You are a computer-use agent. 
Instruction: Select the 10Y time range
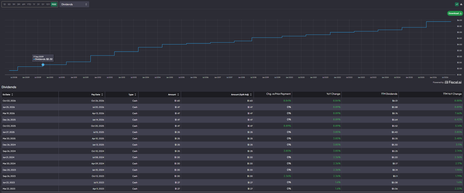[x=48, y=5]
